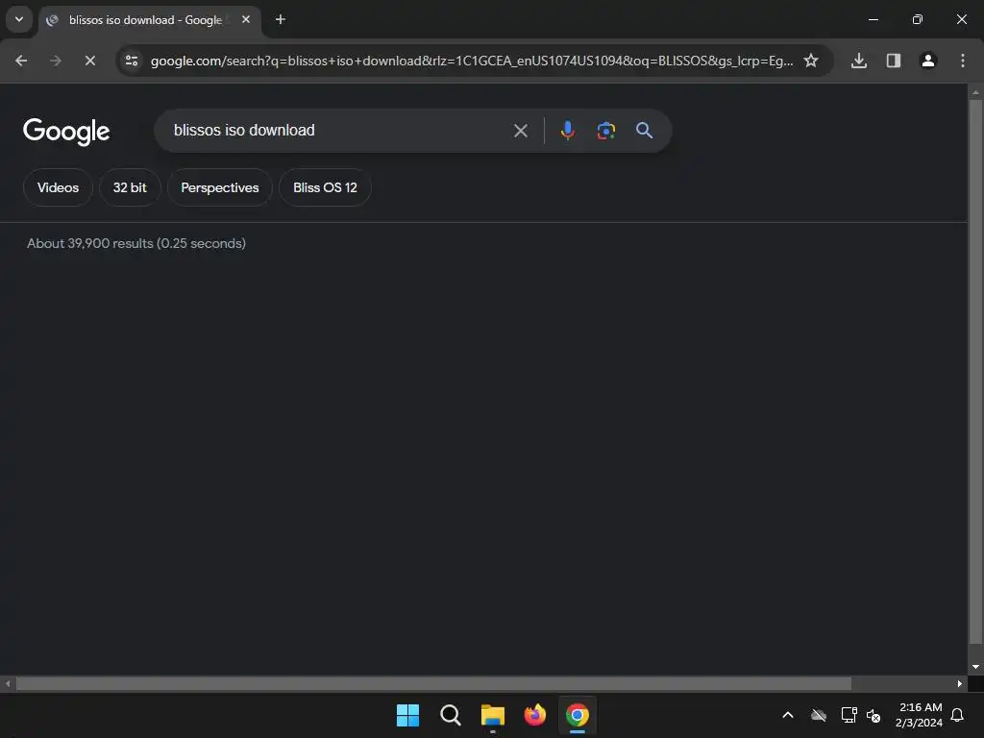
Task: Select the blissos iso download tab
Action: point(149,20)
